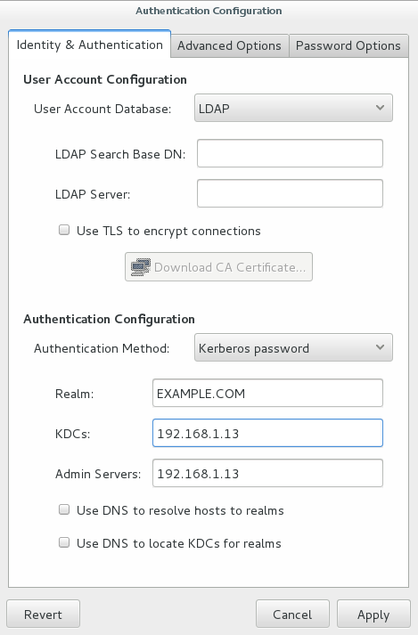
Task: Focus the Admin Servers input field
Action: (267, 474)
